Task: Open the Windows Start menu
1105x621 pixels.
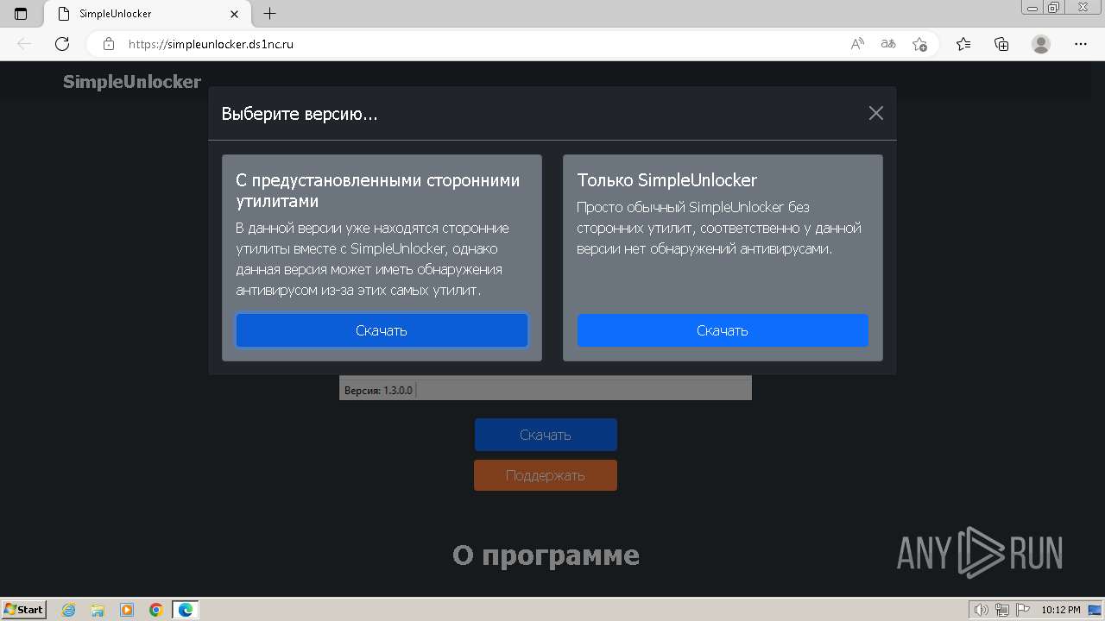Action: [24, 609]
